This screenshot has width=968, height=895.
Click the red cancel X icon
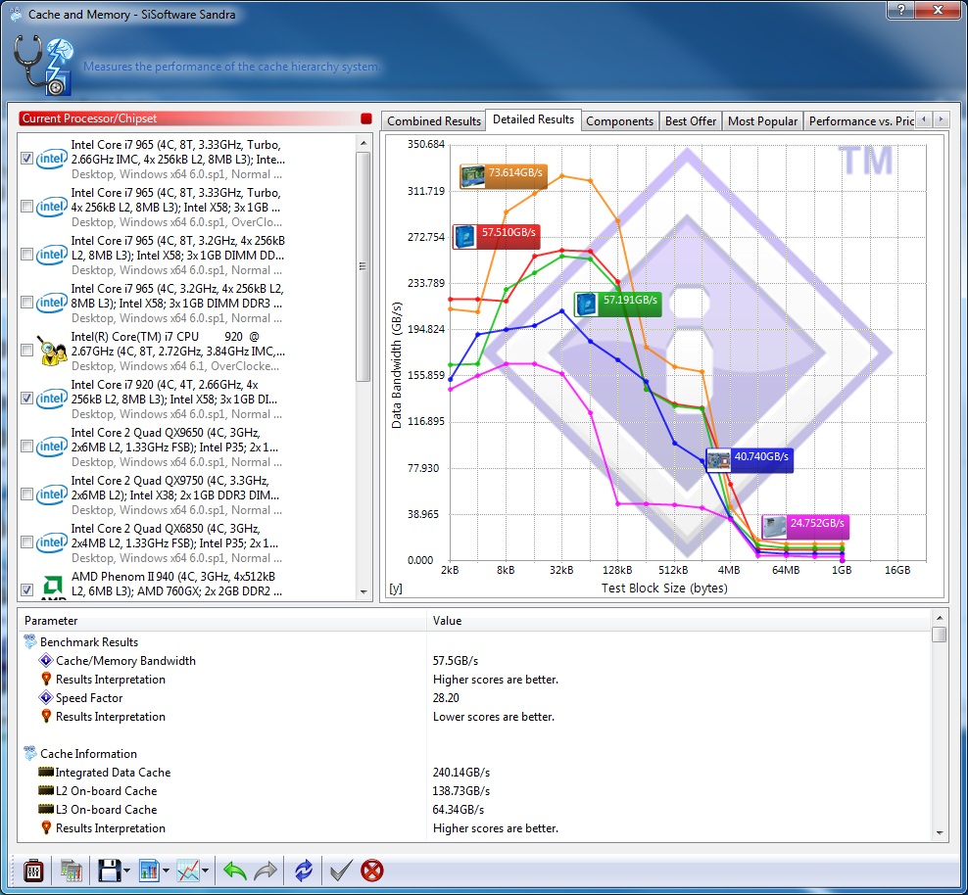372,871
